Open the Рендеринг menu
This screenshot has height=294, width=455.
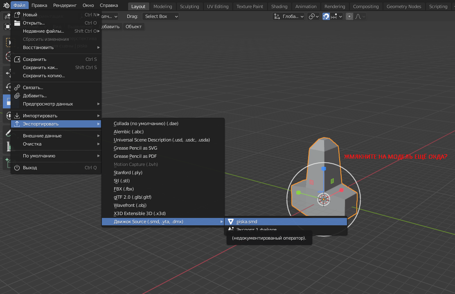[65, 5]
